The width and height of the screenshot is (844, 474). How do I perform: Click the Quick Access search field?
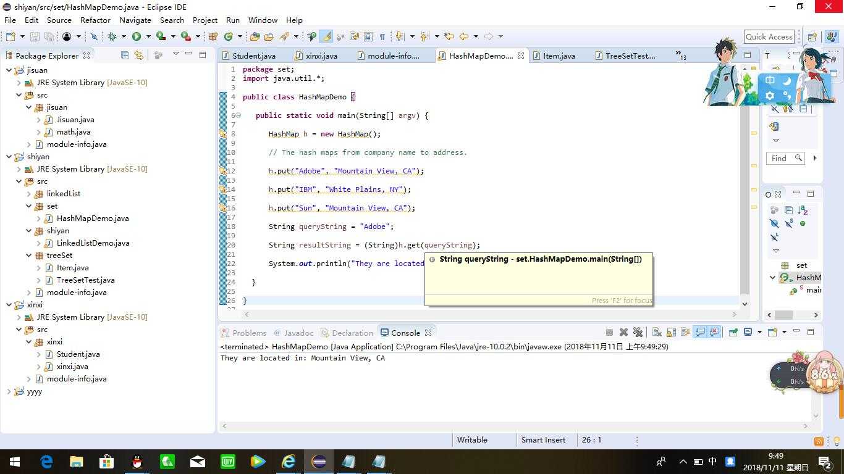(x=769, y=36)
